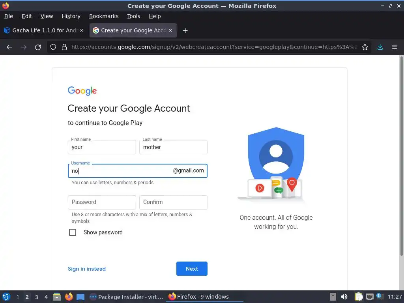This screenshot has height=303, width=404.
Task: Switch to workspace 2
Action: coord(27,297)
